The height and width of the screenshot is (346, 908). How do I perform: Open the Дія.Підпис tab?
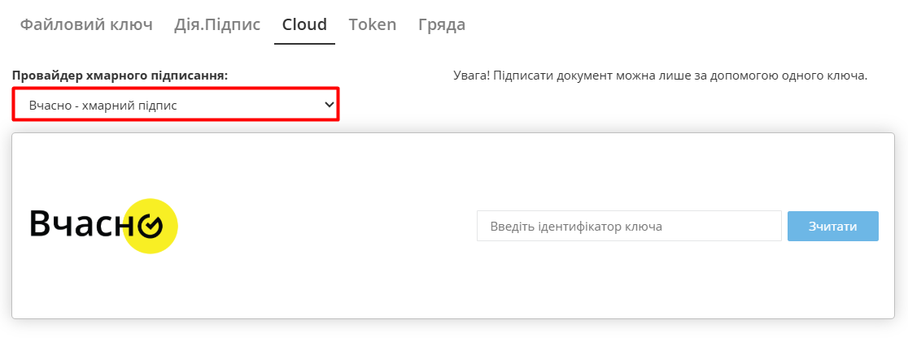[x=217, y=24]
